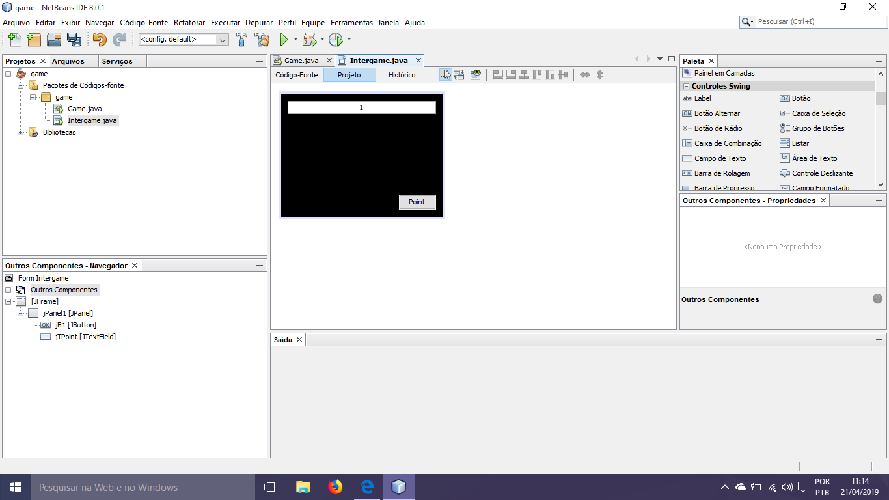The image size is (889, 500).
Task: Click the Paleta scrollbar down arrow
Action: 881,186
